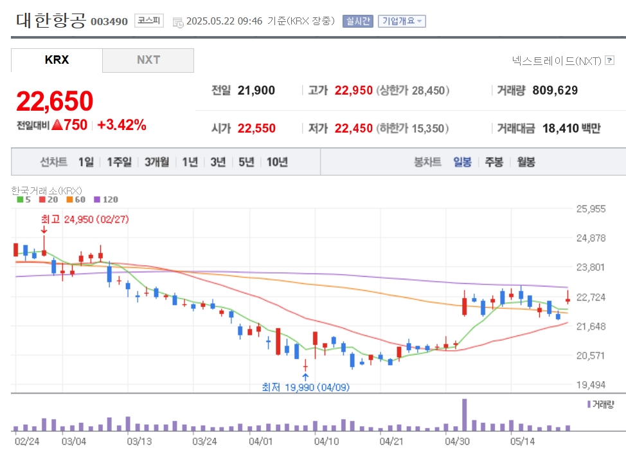Click the +3.42% change rate
The image size is (626, 457).
[121, 125]
